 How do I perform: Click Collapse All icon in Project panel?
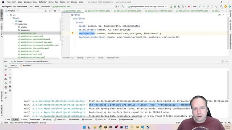tap(50, 11)
